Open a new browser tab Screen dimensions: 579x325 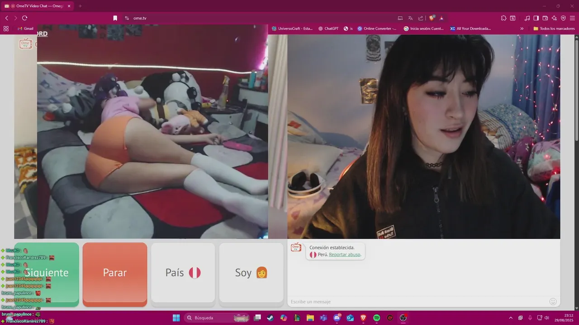(80, 6)
